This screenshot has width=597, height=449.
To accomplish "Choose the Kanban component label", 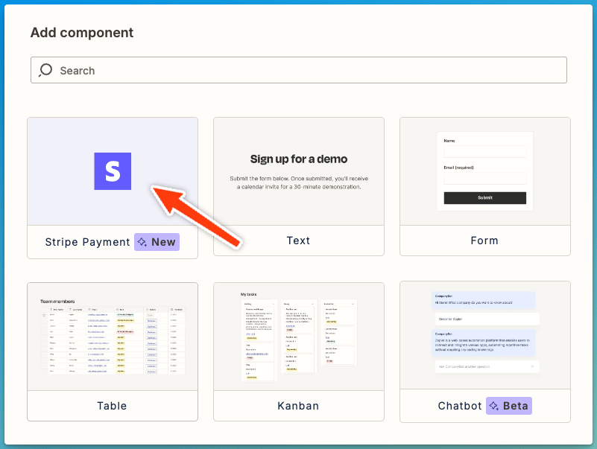I will 298,406.
